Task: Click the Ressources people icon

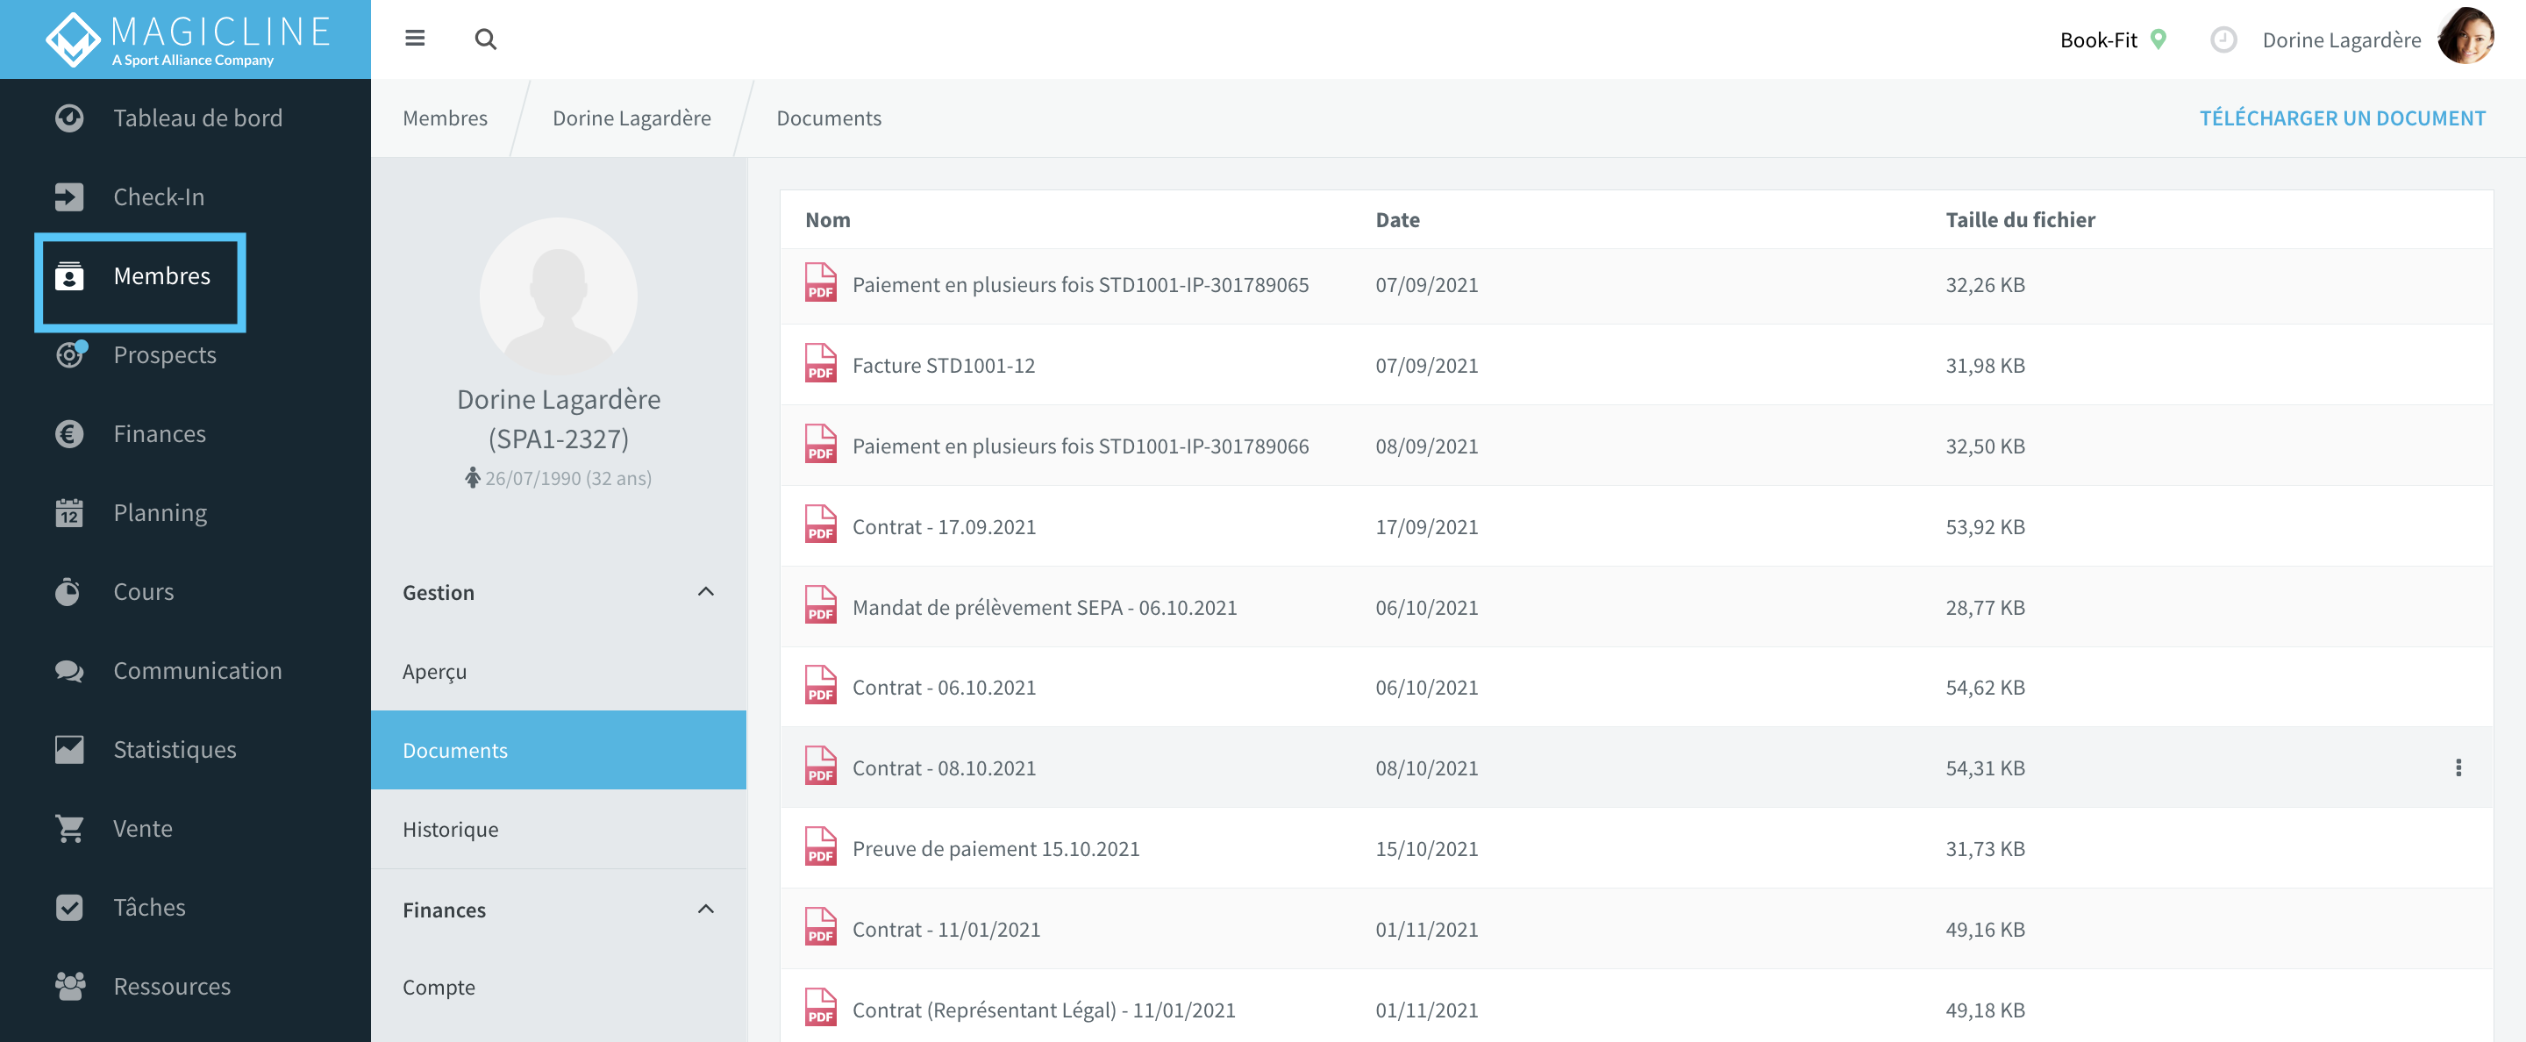Action: (x=68, y=986)
